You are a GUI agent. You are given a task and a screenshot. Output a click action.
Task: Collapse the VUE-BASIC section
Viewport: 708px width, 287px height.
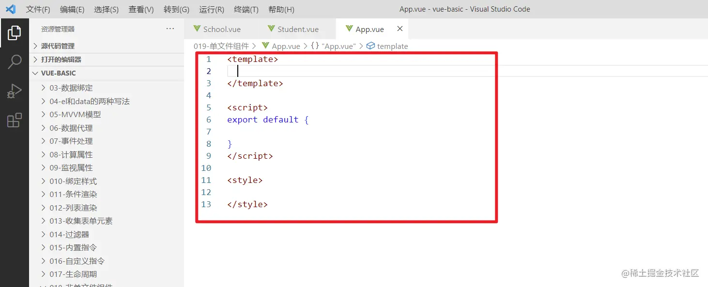[x=107, y=73]
